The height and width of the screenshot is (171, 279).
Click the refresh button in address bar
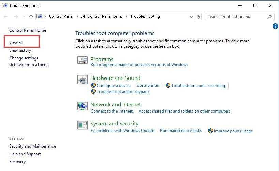[199, 16]
